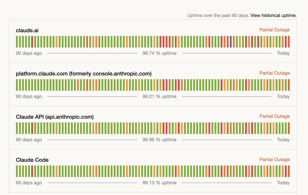
Task: Click the 'Today' label under platform.claude.com
Action: [283, 96]
